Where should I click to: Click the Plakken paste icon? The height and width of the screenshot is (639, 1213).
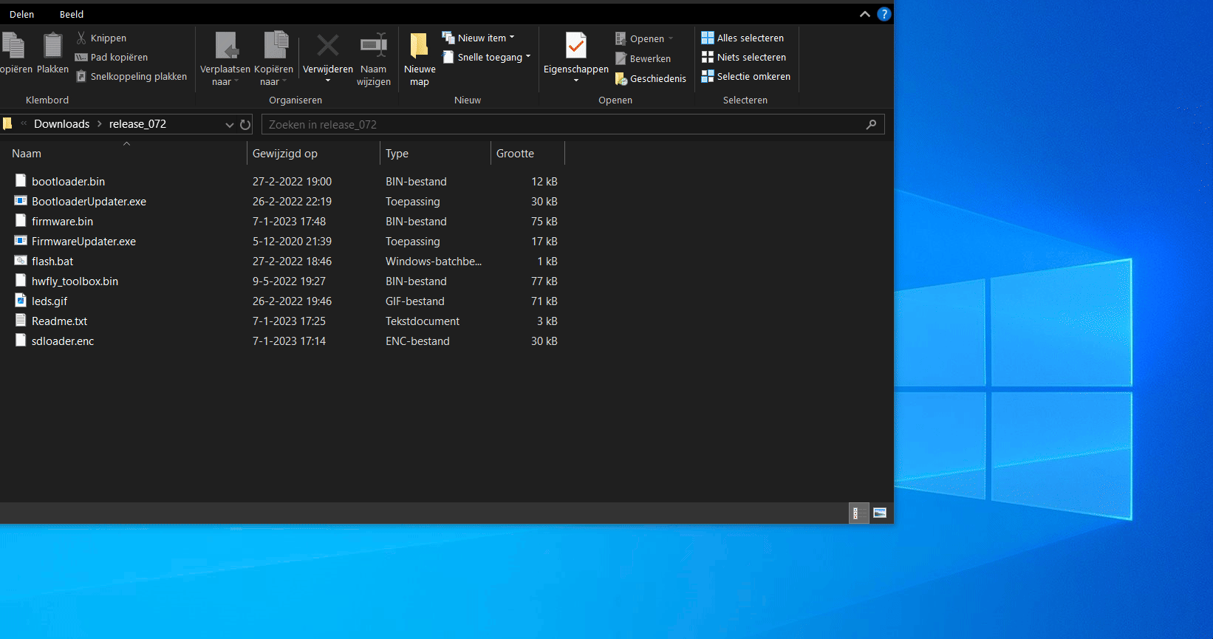(52, 46)
